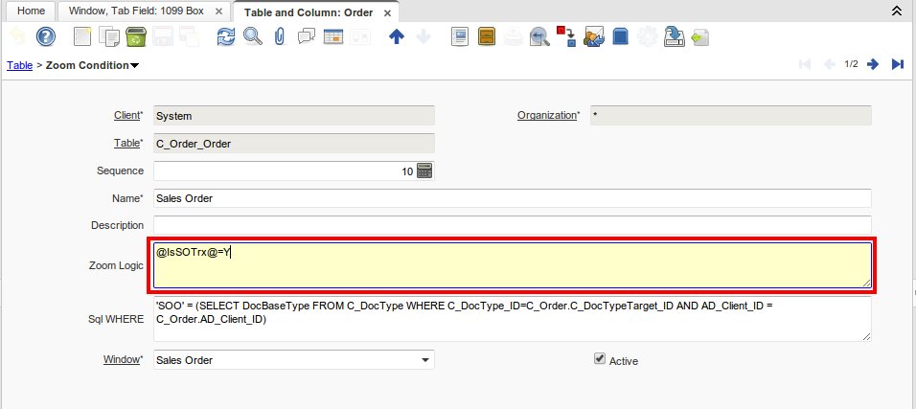Viewport: 916px width, 409px height.
Task: Go to next record arrow
Action: (x=873, y=64)
